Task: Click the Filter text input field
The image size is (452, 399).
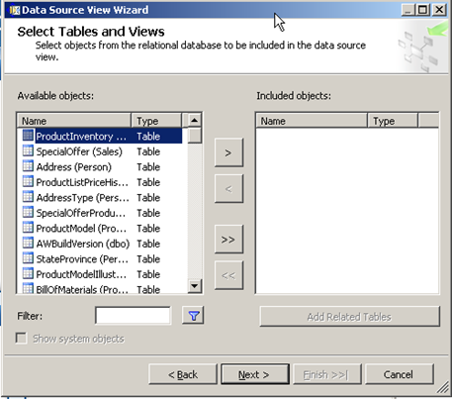Action: (133, 316)
